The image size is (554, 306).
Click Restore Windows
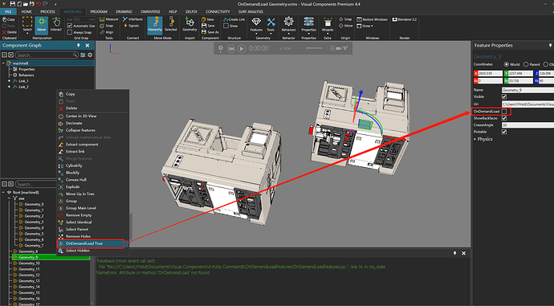372,19
